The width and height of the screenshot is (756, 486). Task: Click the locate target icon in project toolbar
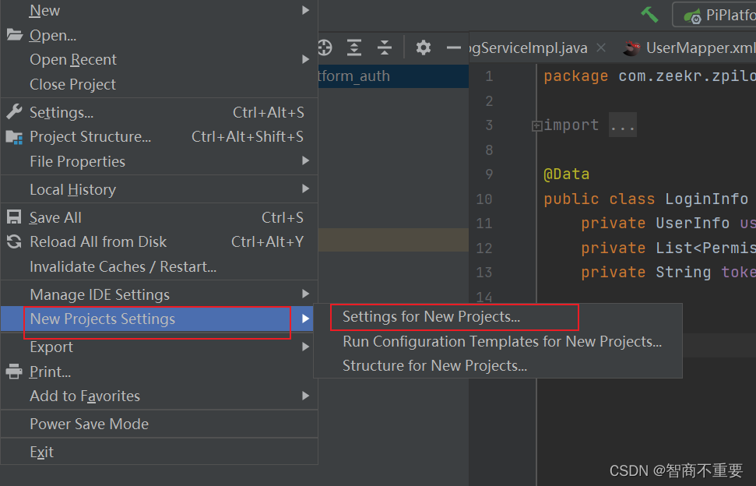click(325, 48)
